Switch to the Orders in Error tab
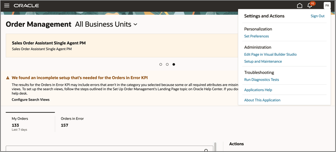Screen dimensions: 336x152 pyautogui.click(x=72, y=122)
